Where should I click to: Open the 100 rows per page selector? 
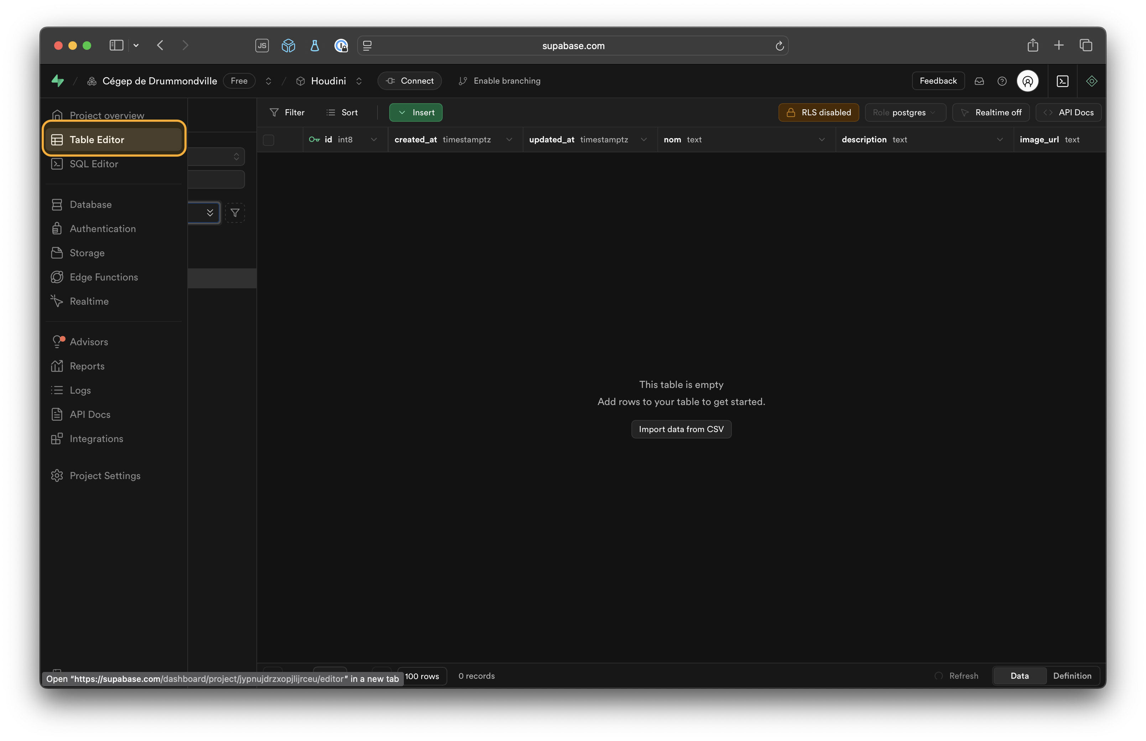point(422,676)
